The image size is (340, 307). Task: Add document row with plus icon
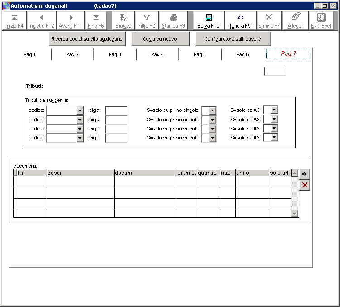(x=304, y=174)
